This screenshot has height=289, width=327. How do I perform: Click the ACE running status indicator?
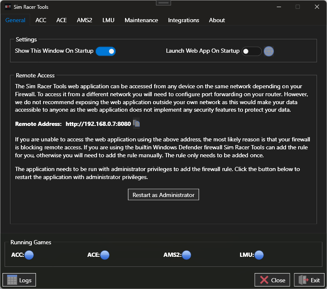(x=105, y=255)
